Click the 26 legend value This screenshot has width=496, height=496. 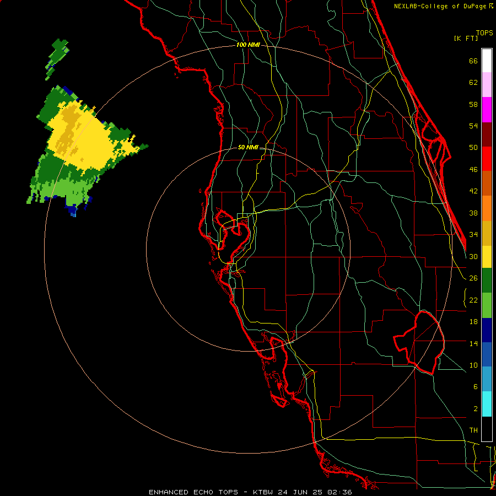pyautogui.click(x=473, y=278)
